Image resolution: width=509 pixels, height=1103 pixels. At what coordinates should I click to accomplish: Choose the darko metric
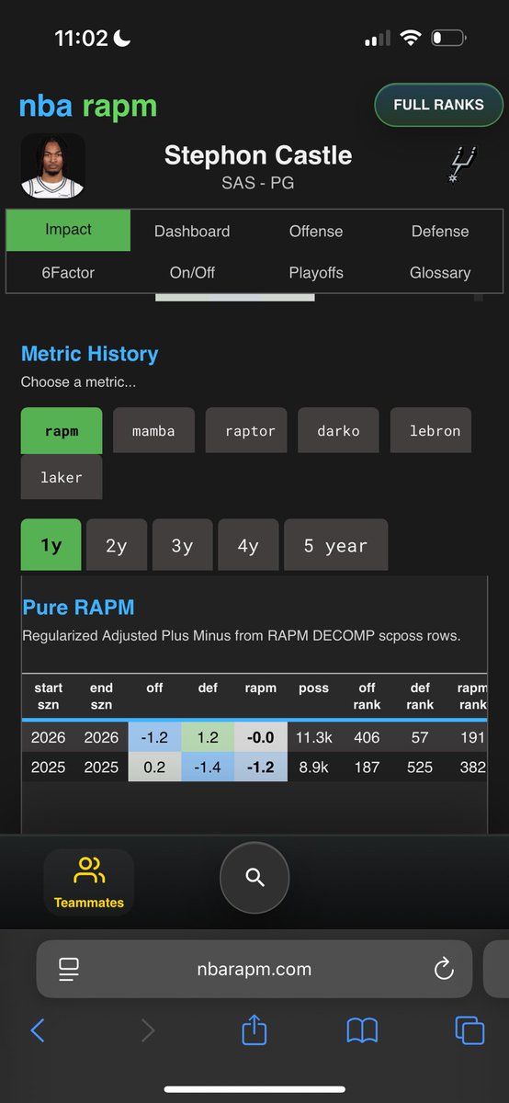[x=339, y=430]
